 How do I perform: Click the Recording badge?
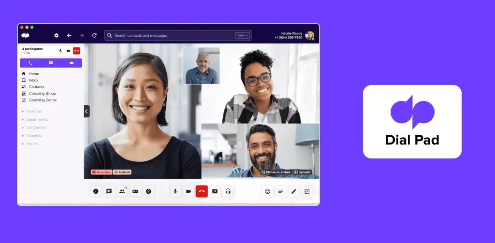pos(102,172)
